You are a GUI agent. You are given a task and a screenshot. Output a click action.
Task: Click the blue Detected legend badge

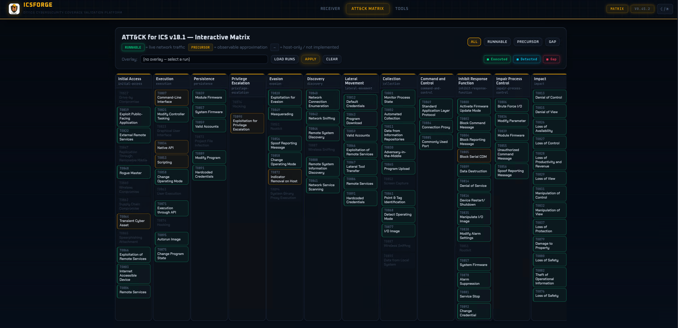pos(526,59)
